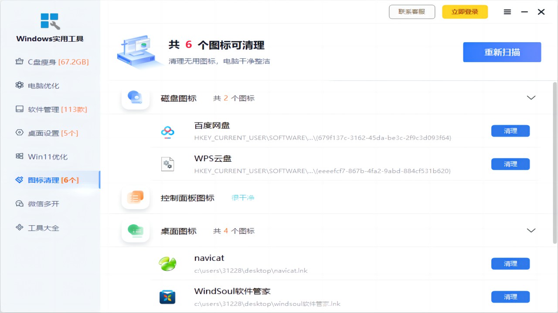Screen dimensions: 558x313
Task: Click the computer illustration in header
Action: [139, 52]
